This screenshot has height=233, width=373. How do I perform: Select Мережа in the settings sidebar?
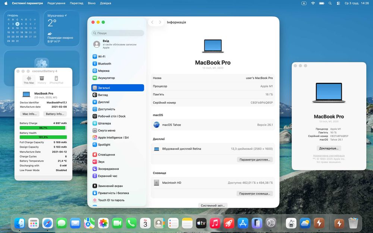point(117,71)
